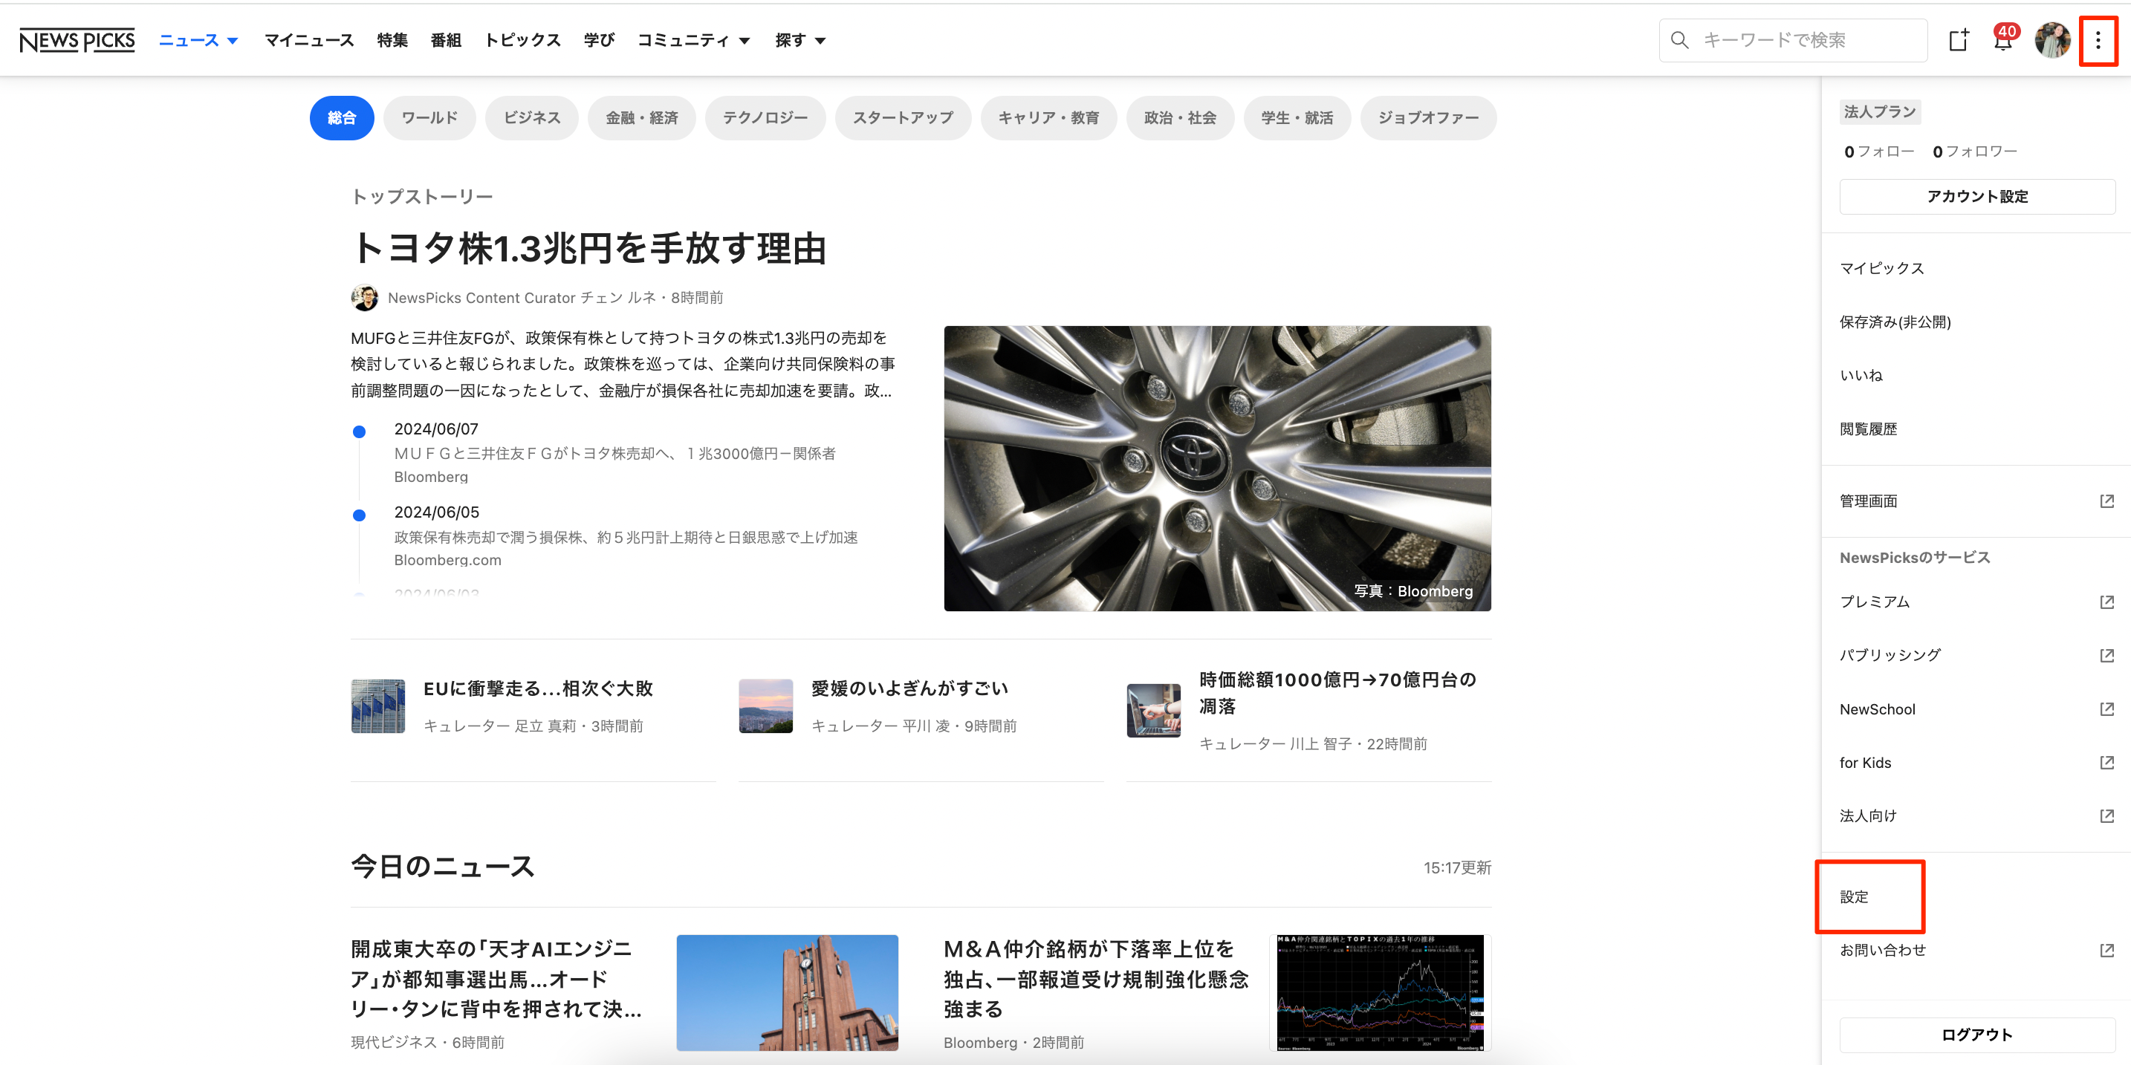Screen dimensions: 2131x1065
Task: Click external link icon beside 管理画面
Action: tap(2106, 501)
